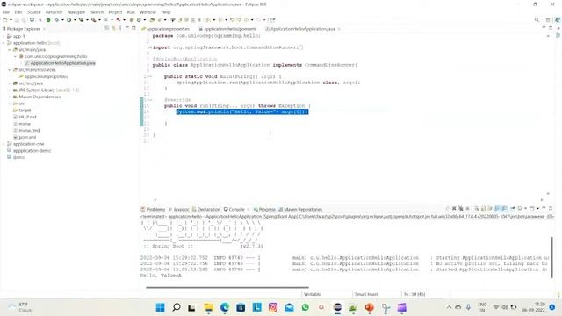
Task: Select HELP.md in the project tree
Action: [x=25, y=117]
